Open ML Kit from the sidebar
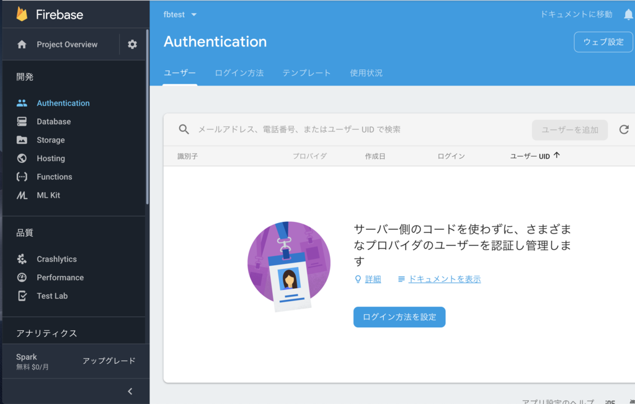Viewport: 635px width, 404px height. (x=48, y=195)
